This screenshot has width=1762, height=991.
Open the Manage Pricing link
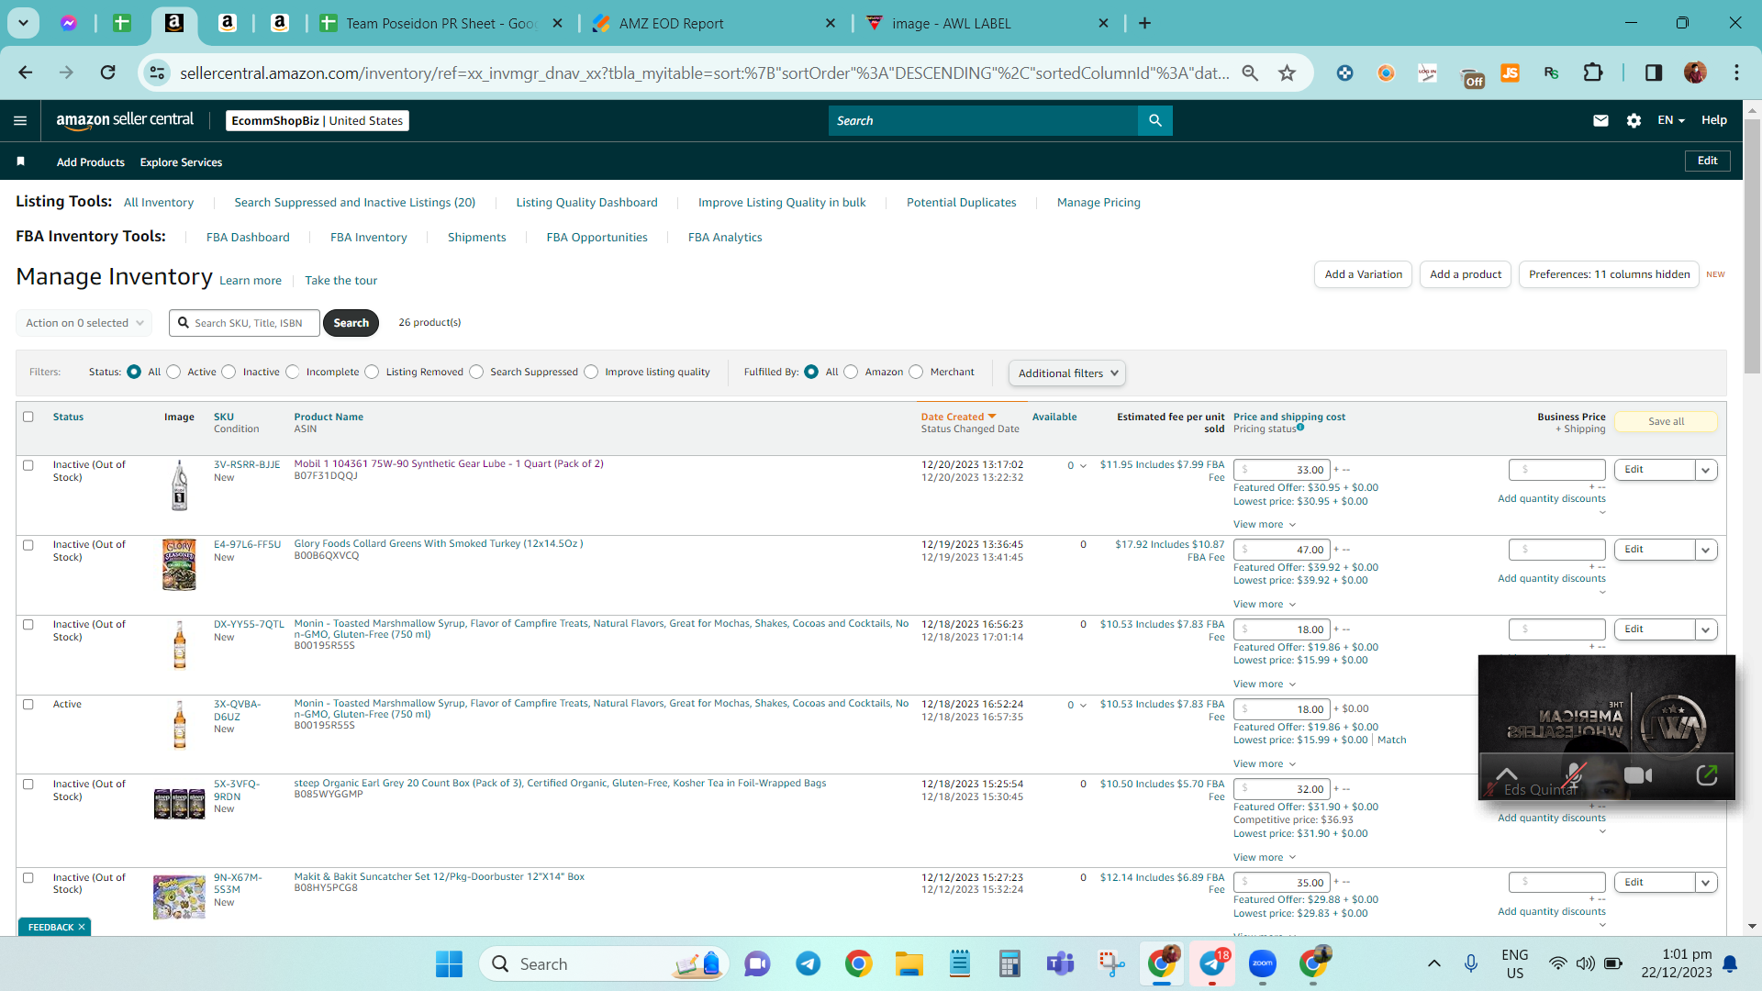[x=1098, y=203]
